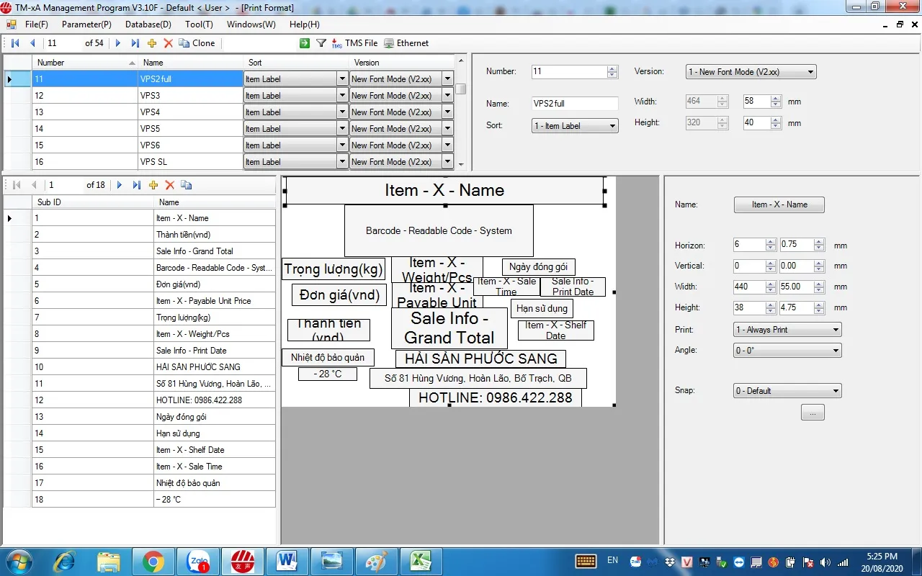Open the Tool(T) menu
922x576 pixels.
[199, 24]
